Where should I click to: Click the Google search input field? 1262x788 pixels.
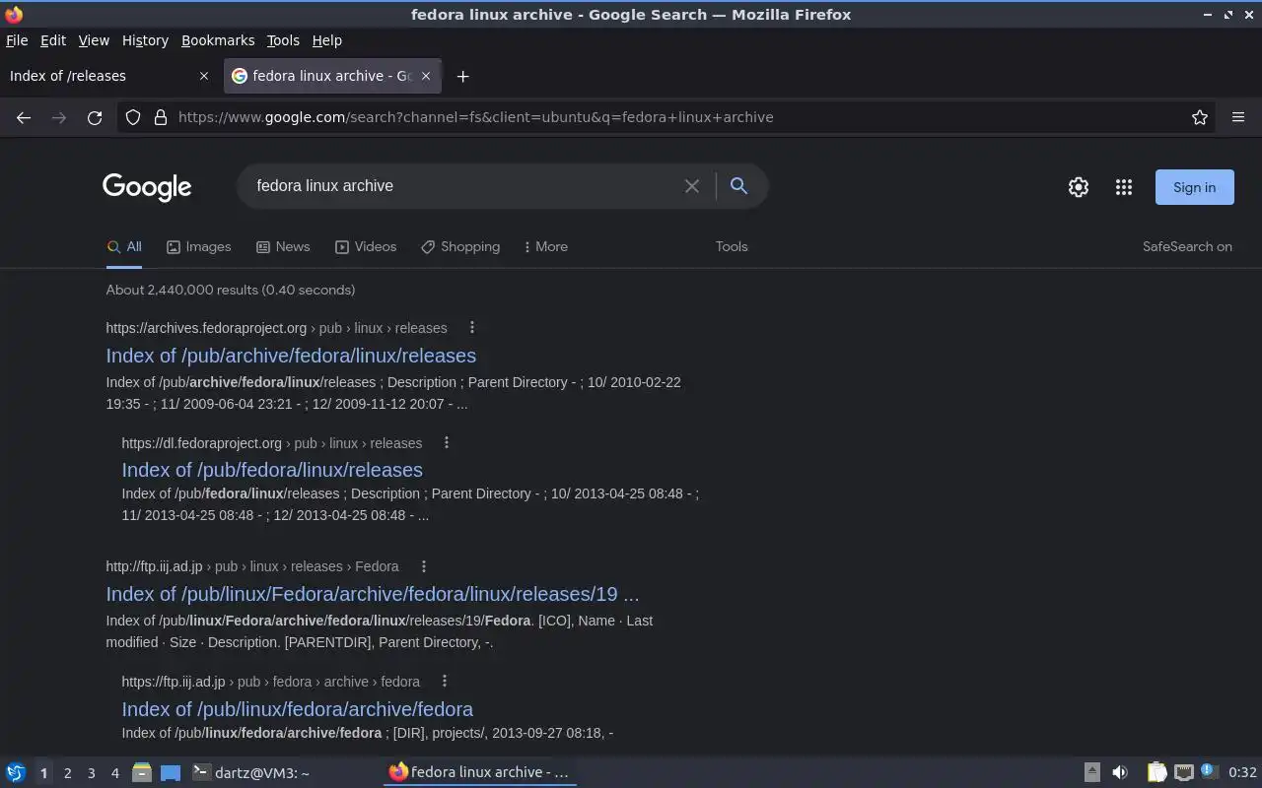[463, 186]
